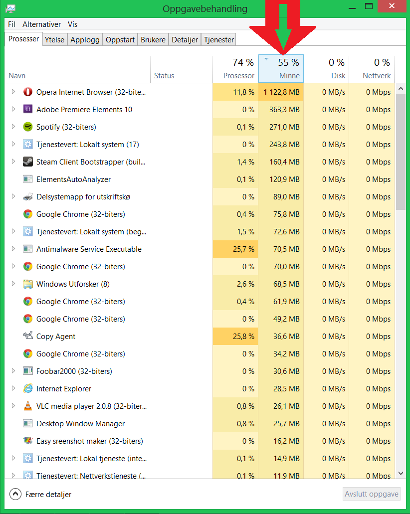Click the Delsystemapp for utskriftskø printer icon

(28, 197)
